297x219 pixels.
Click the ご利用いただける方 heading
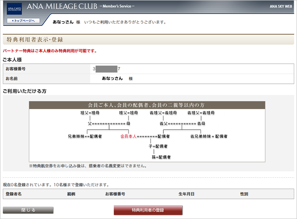click(25, 91)
